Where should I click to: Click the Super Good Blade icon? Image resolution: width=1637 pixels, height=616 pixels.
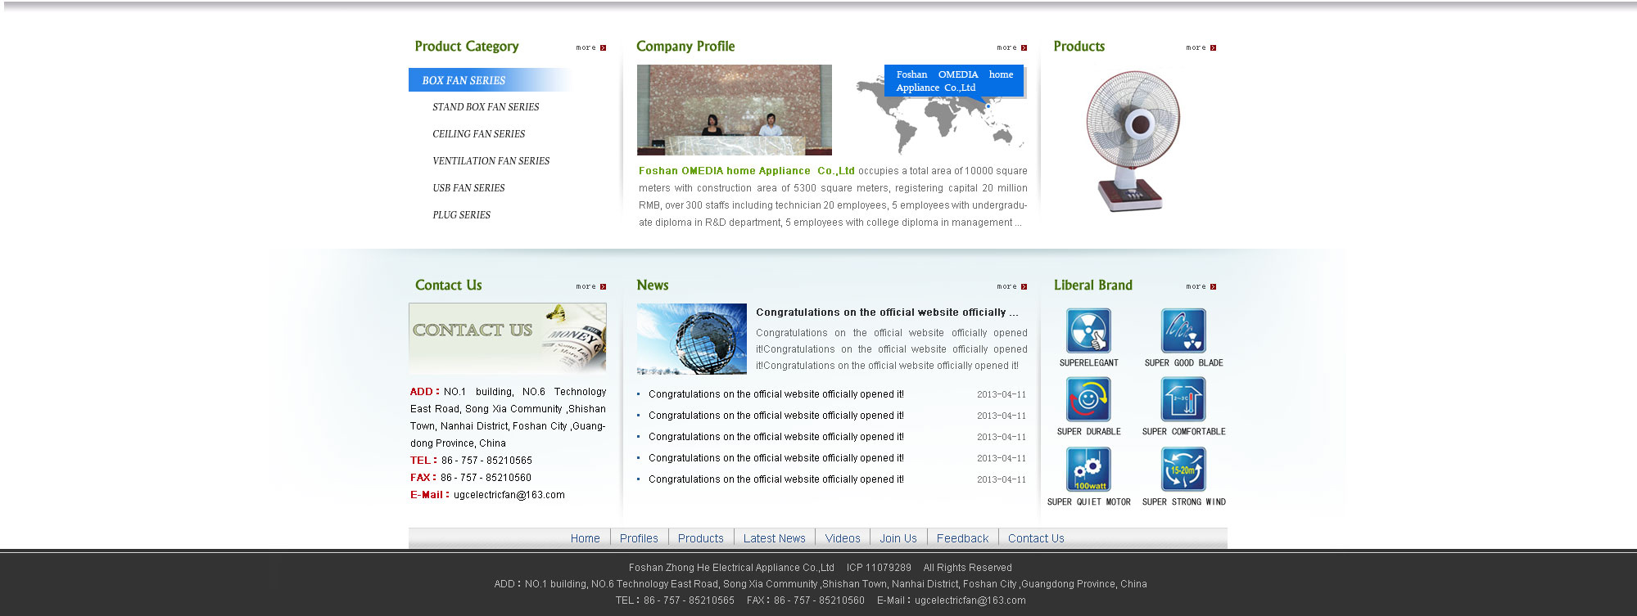click(x=1183, y=330)
